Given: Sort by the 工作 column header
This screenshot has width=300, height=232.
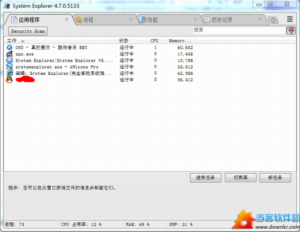Looking at the screenshot, I should click(x=59, y=40).
